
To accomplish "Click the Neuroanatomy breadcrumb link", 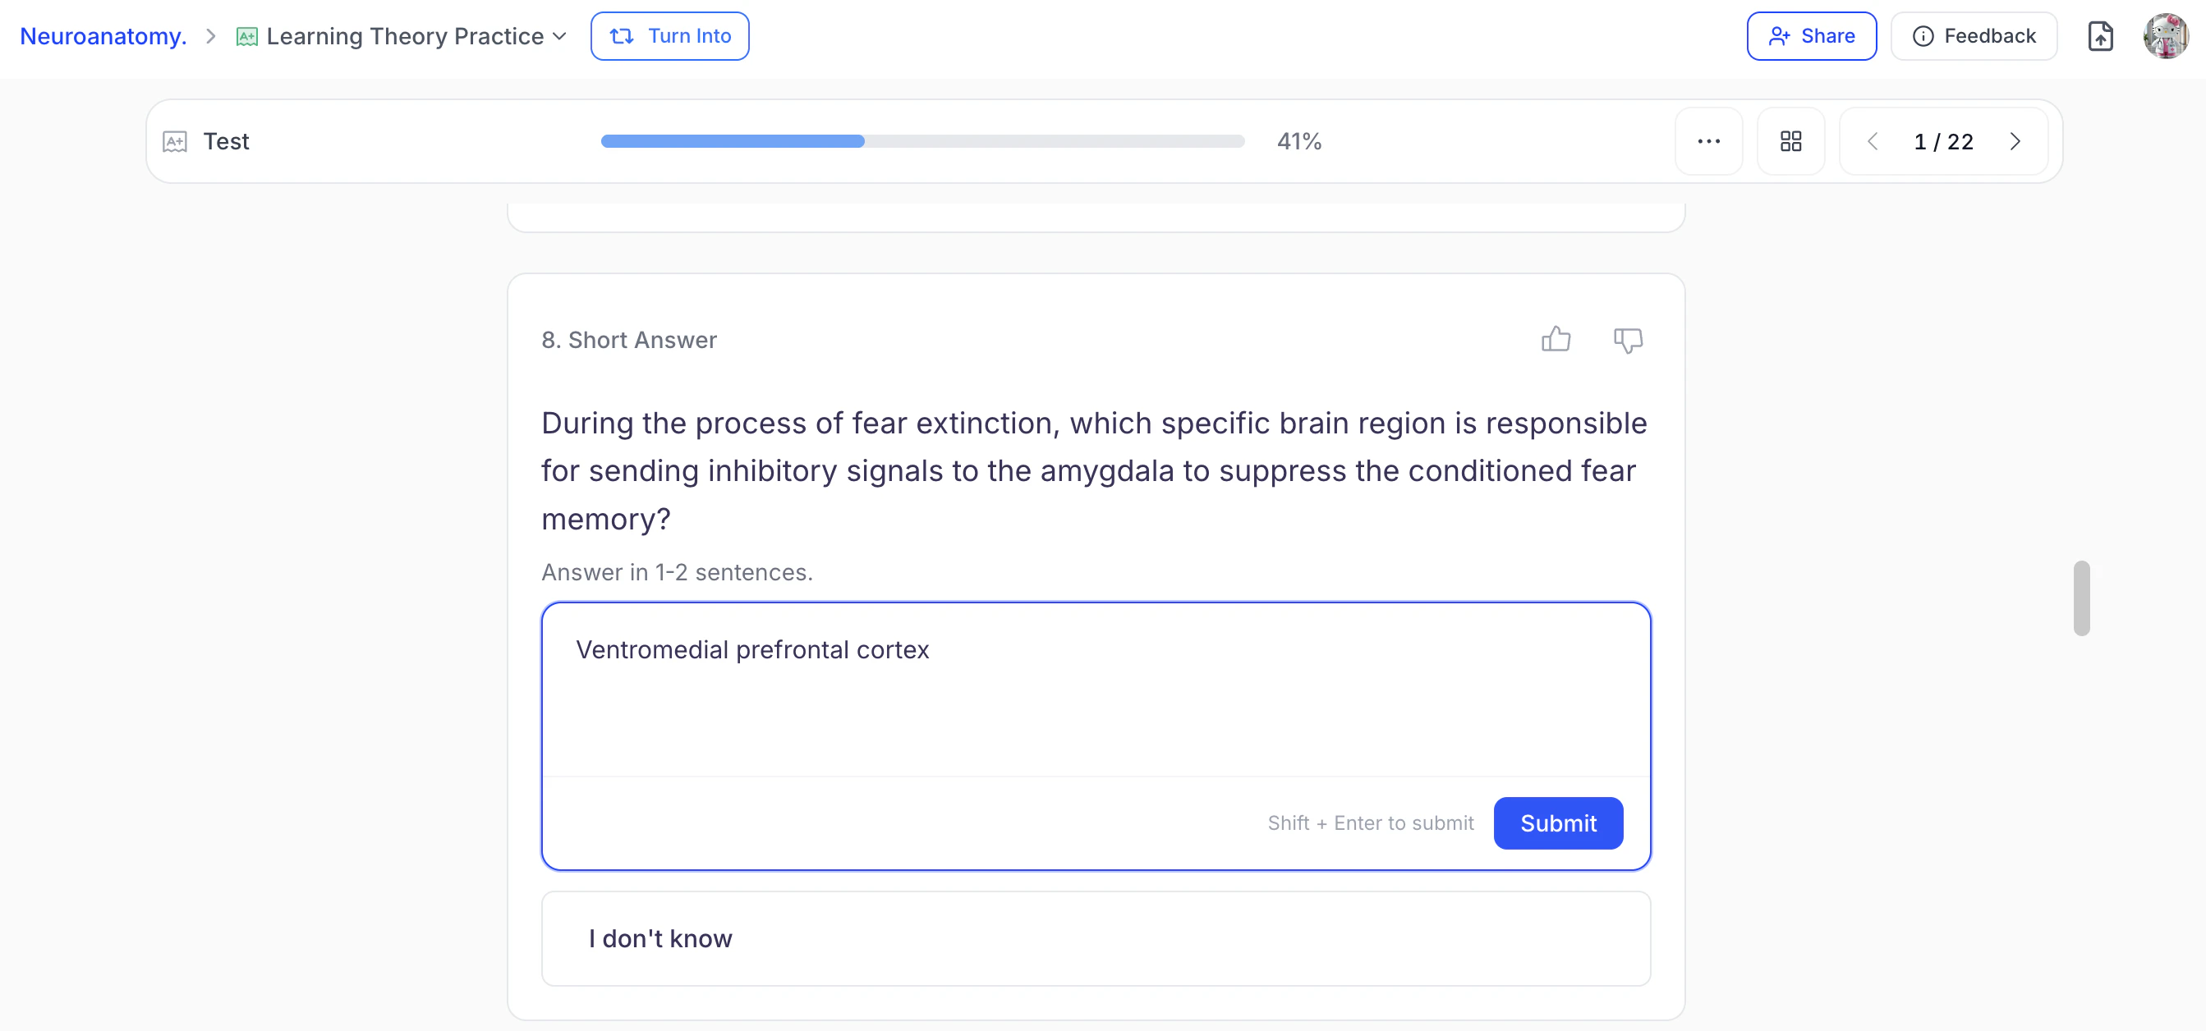I will click(103, 36).
